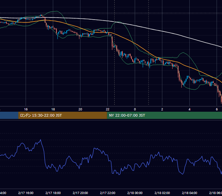Select the 2/17 16:00 time label
222x196 pixels.
pyautogui.click(x=26, y=193)
